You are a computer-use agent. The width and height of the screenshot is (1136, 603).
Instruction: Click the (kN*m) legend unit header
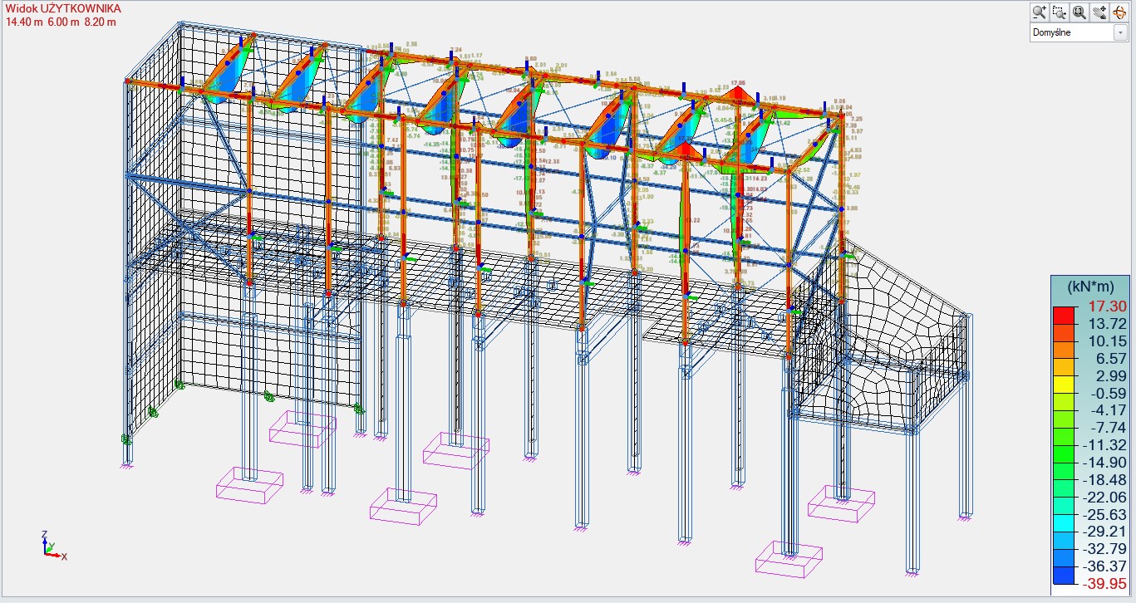(1089, 286)
